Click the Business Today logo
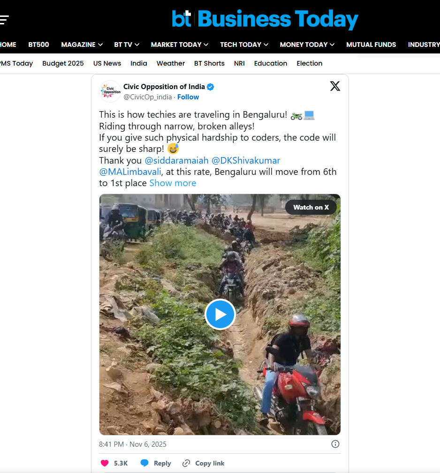 pyautogui.click(x=265, y=20)
